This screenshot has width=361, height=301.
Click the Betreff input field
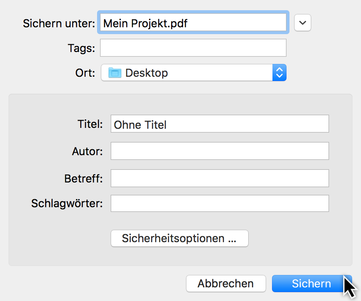point(220,178)
